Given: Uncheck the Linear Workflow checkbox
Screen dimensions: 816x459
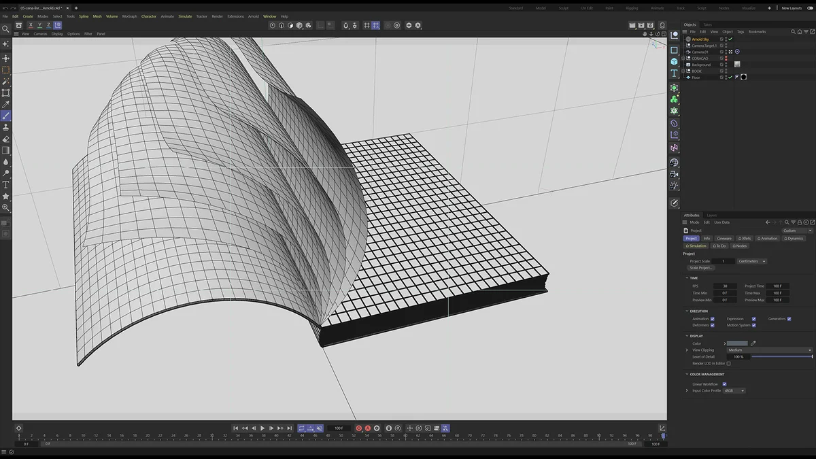Looking at the screenshot, I should 724,384.
